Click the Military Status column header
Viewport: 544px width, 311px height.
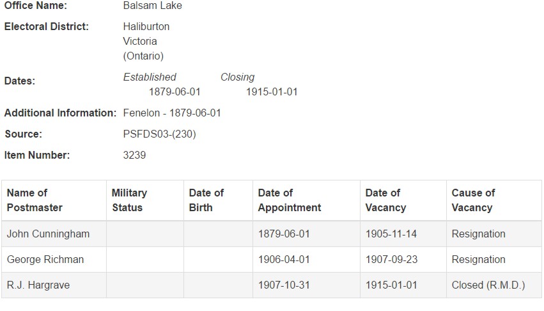[x=129, y=200]
